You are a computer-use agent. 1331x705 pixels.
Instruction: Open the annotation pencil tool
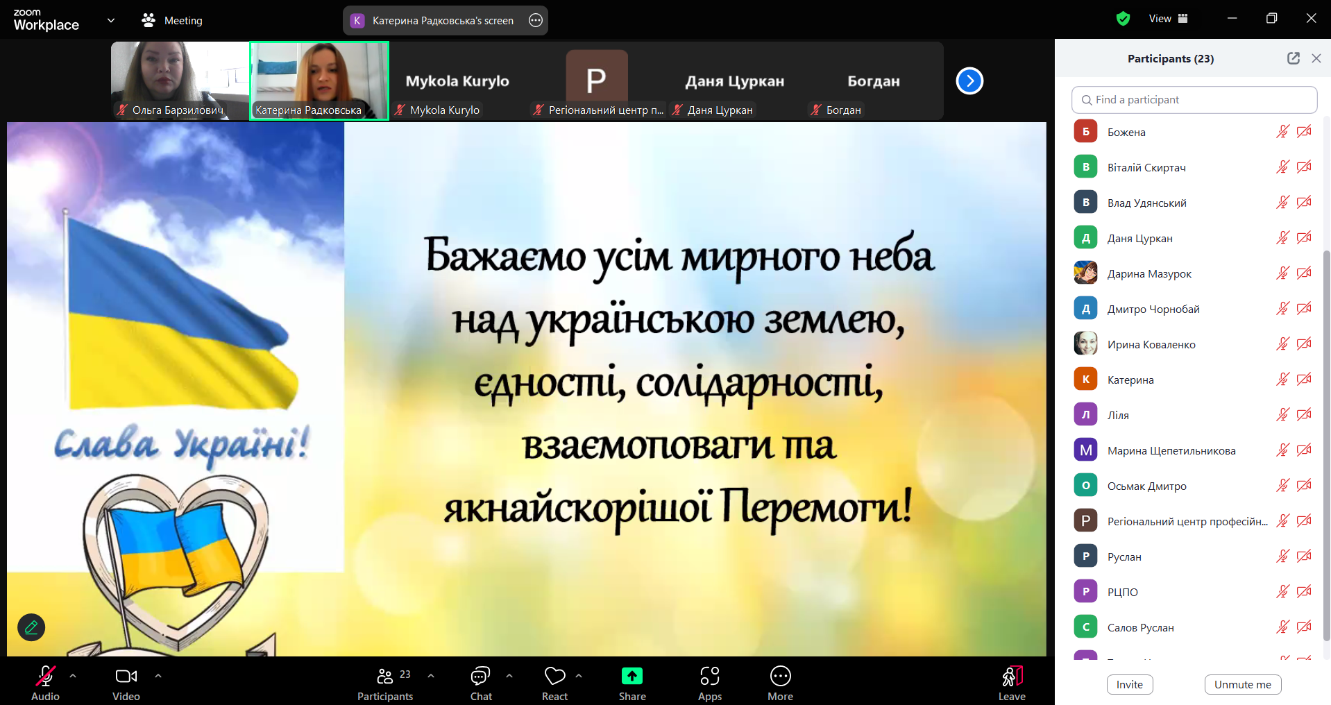click(31, 627)
